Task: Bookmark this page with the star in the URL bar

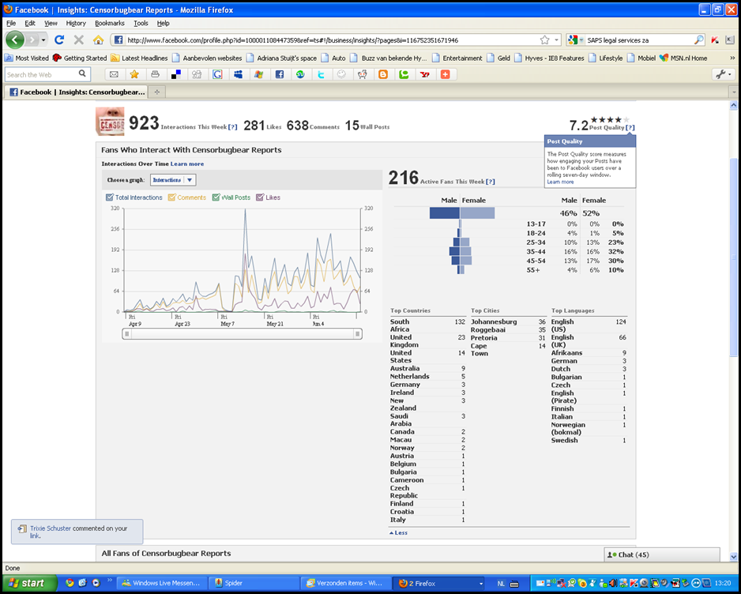Action: 544,40
